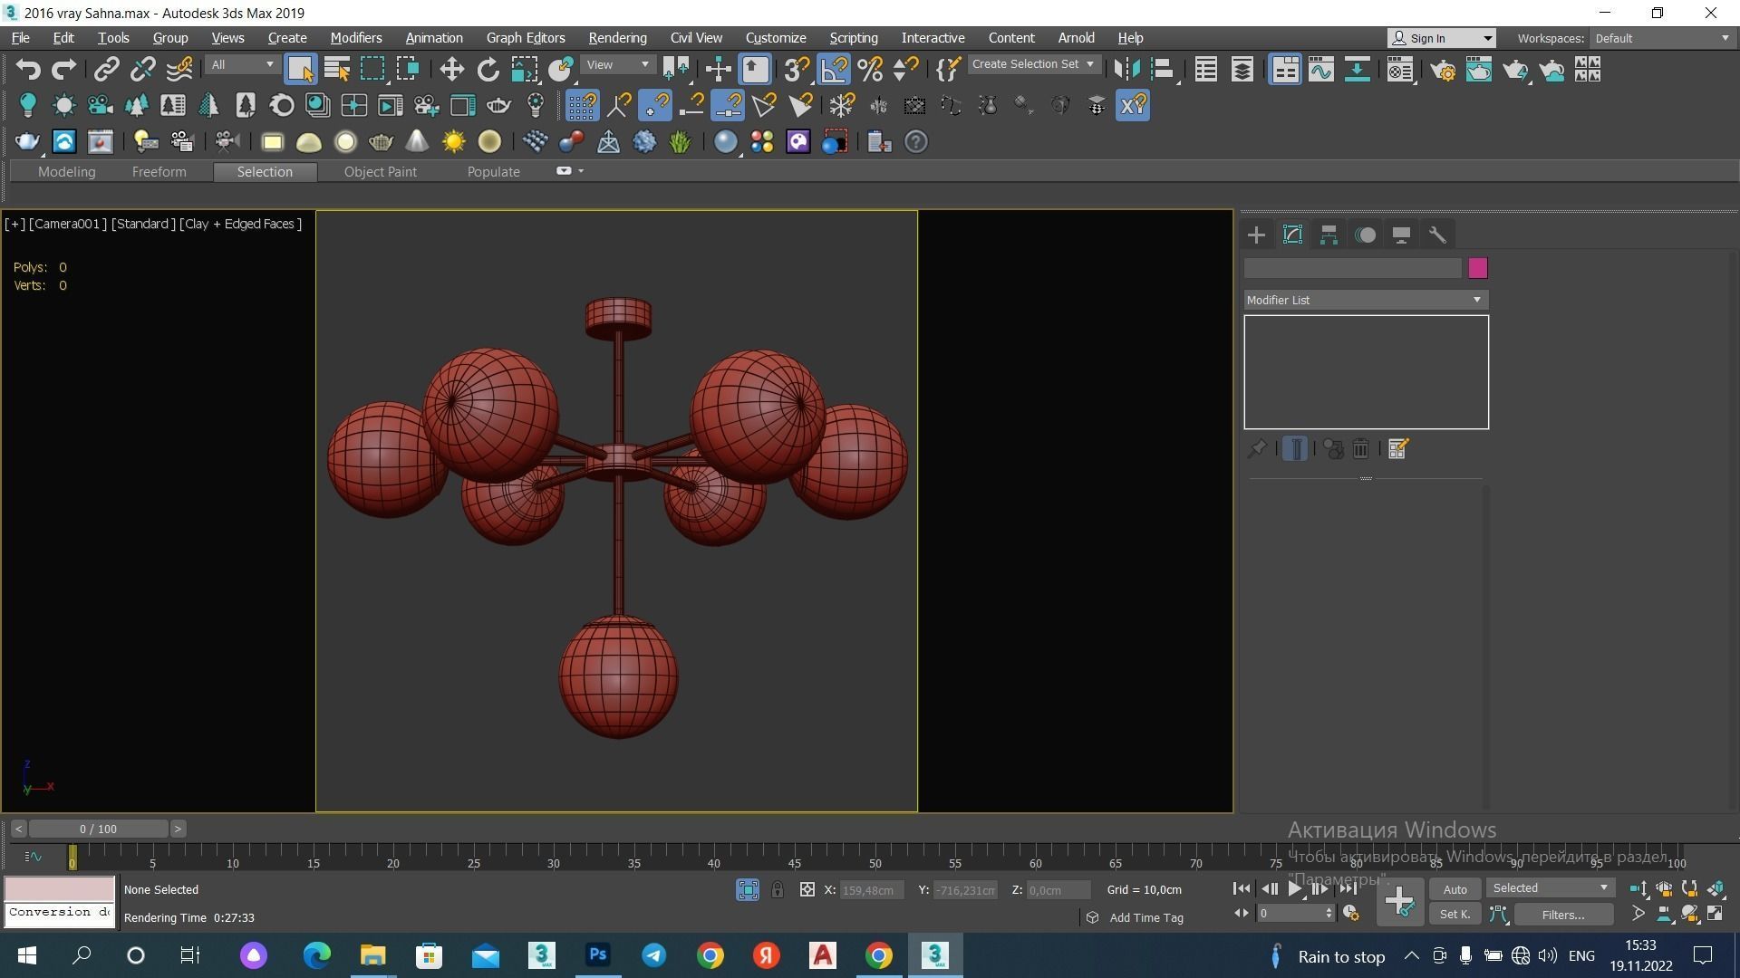Open the selection filter All dropdown
This screenshot has height=978, width=1740.
pos(241,65)
